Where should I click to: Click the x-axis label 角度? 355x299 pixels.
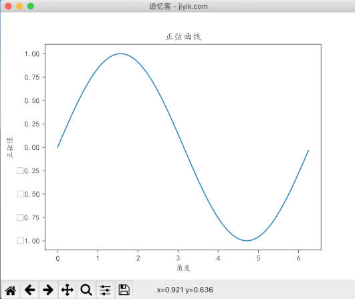[183, 268]
